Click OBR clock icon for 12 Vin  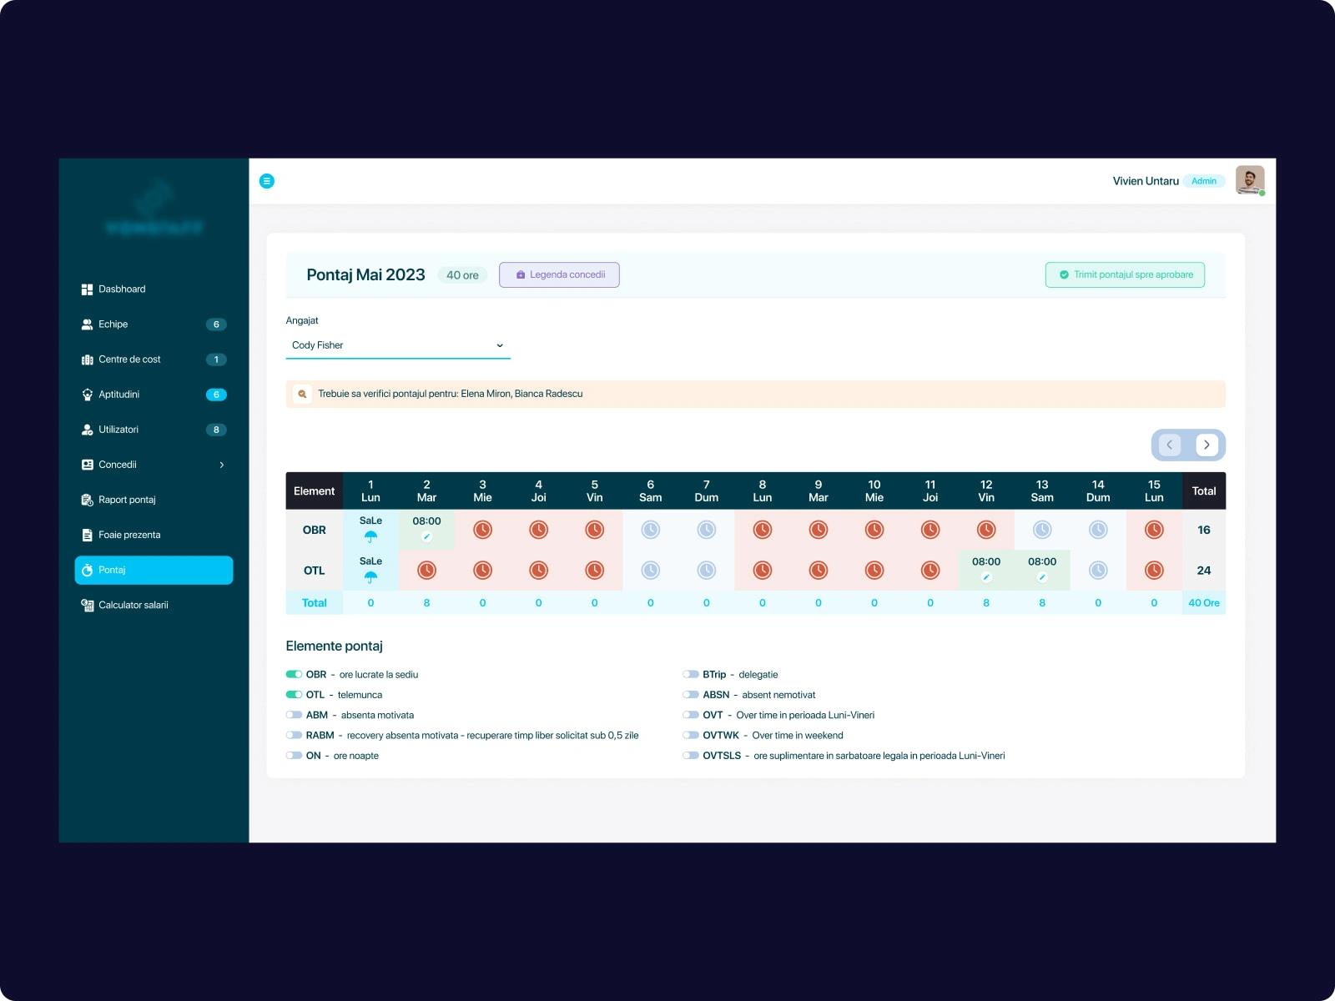point(986,530)
